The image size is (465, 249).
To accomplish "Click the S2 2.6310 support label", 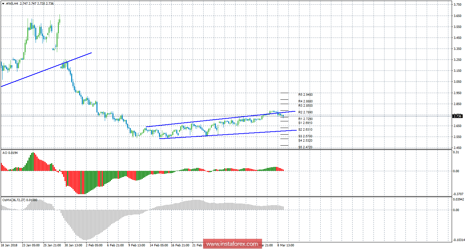I will coord(305,130).
